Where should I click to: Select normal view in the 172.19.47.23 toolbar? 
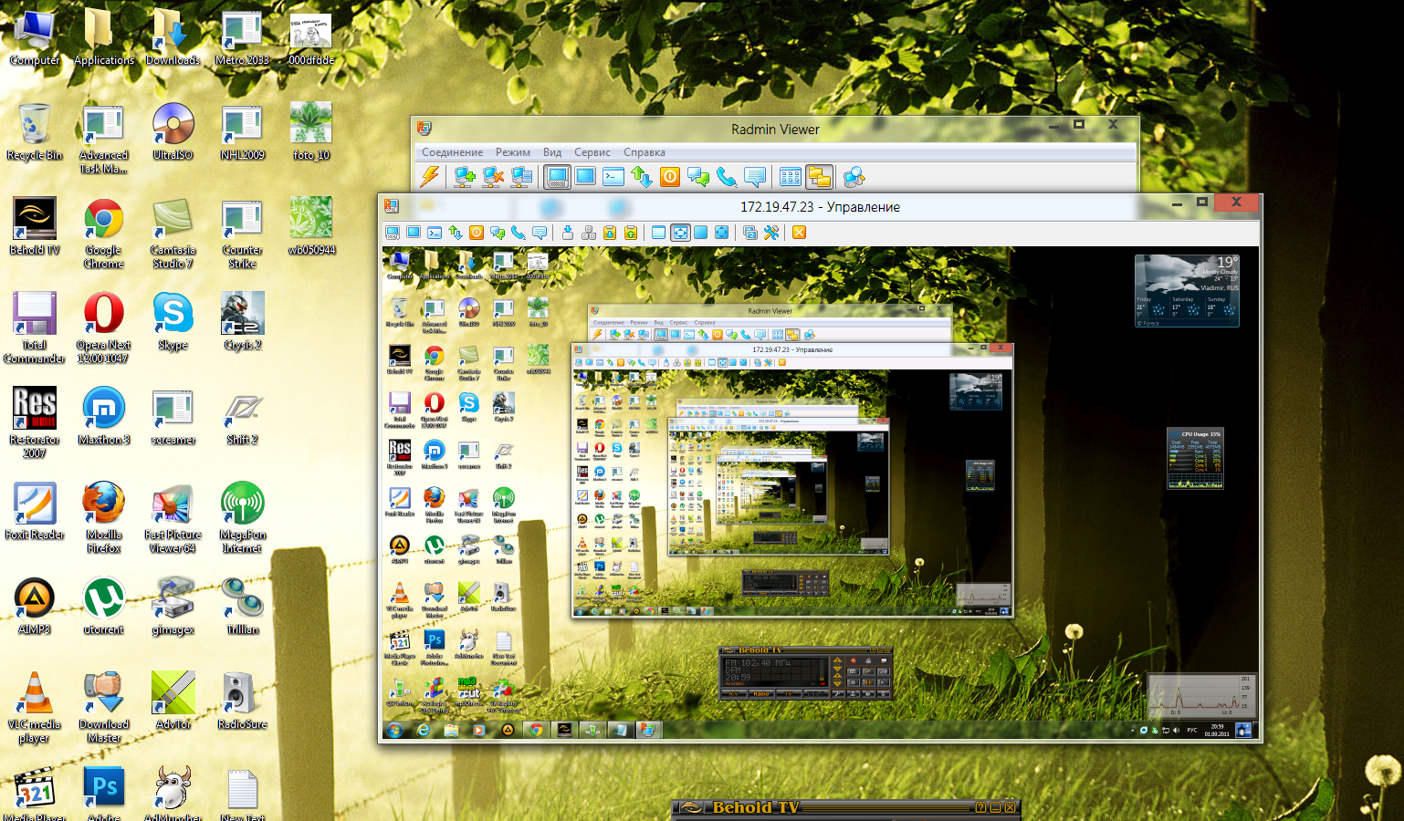tap(659, 233)
